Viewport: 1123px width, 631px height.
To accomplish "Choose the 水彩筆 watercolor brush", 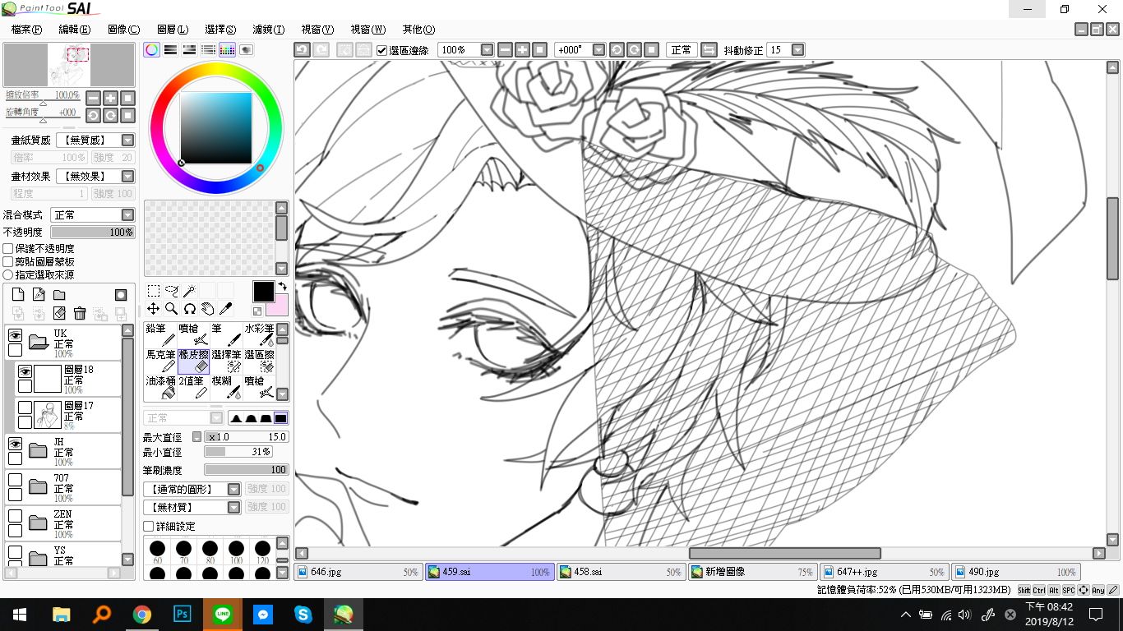I will (259, 334).
